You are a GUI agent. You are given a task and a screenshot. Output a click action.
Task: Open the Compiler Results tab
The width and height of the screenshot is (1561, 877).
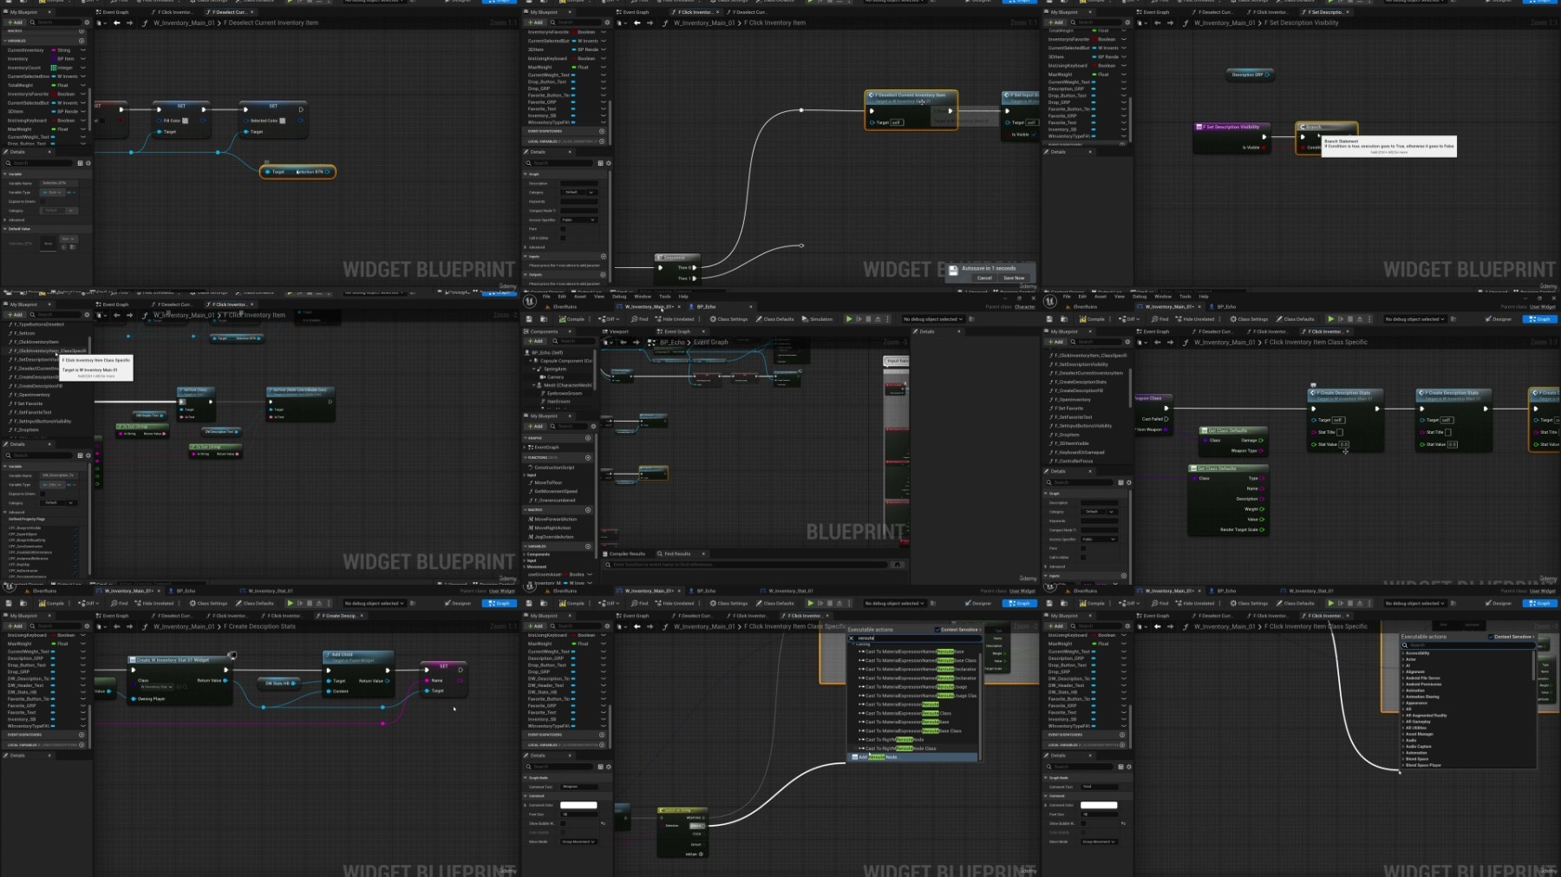(x=627, y=553)
